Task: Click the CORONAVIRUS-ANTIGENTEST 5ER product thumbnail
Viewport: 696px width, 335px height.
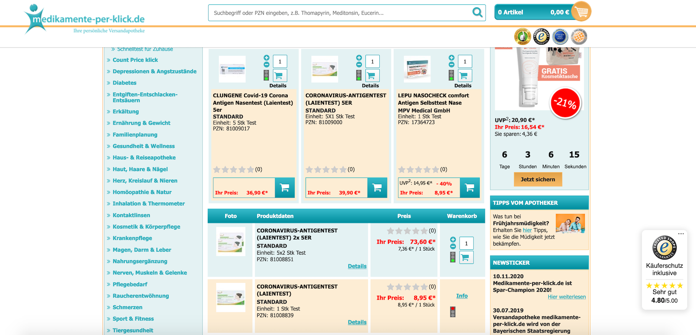Action: pyautogui.click(x=325, y=69)
